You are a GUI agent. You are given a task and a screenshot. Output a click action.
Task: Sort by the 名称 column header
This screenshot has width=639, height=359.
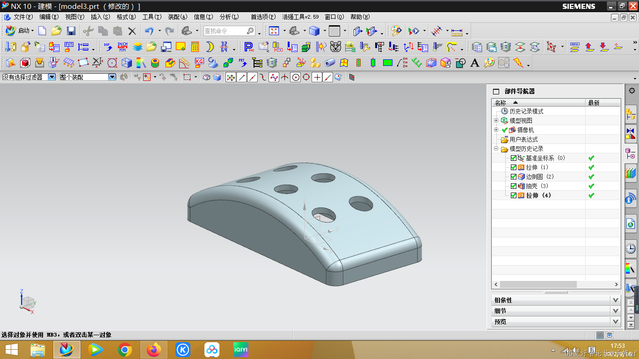[538, 103]
